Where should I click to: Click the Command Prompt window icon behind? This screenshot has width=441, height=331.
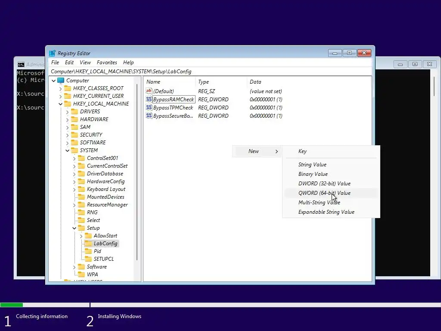[21, 65]
